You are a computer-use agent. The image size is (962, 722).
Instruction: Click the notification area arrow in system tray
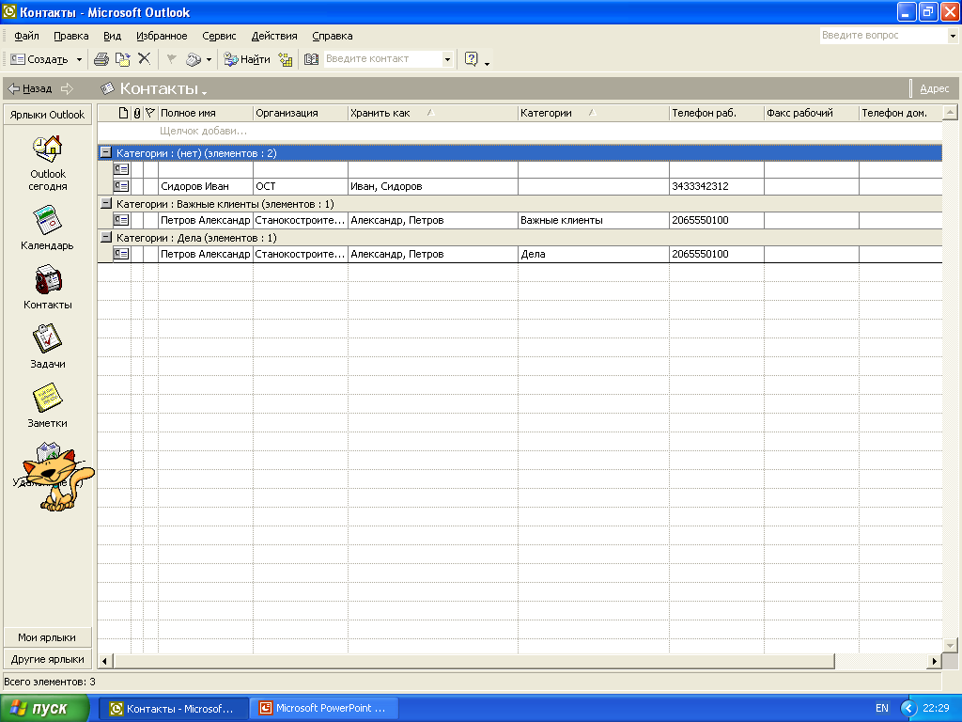tap(908, 708)
